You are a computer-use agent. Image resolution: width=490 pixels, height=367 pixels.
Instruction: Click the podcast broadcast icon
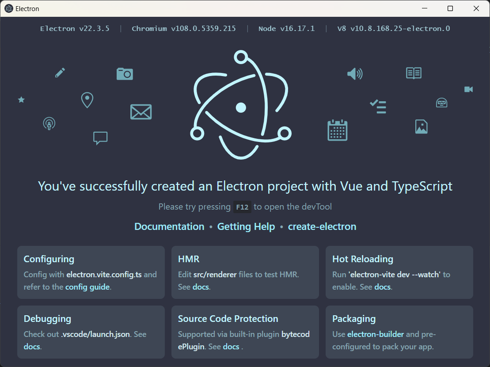pyautogui.click(x=49, y=123)
